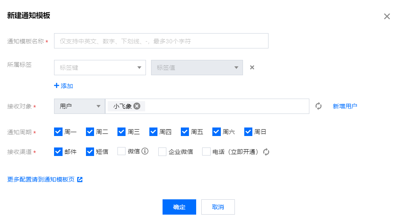Focus the 通知模板名称 input field
400x221 pixels.
(x=161, y=41)
